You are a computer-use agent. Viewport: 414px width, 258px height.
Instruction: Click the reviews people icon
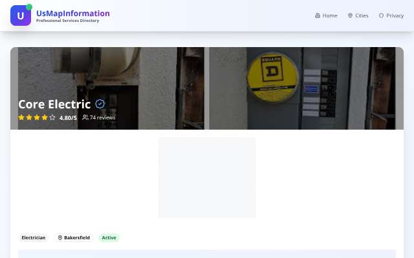coord(85,117)
